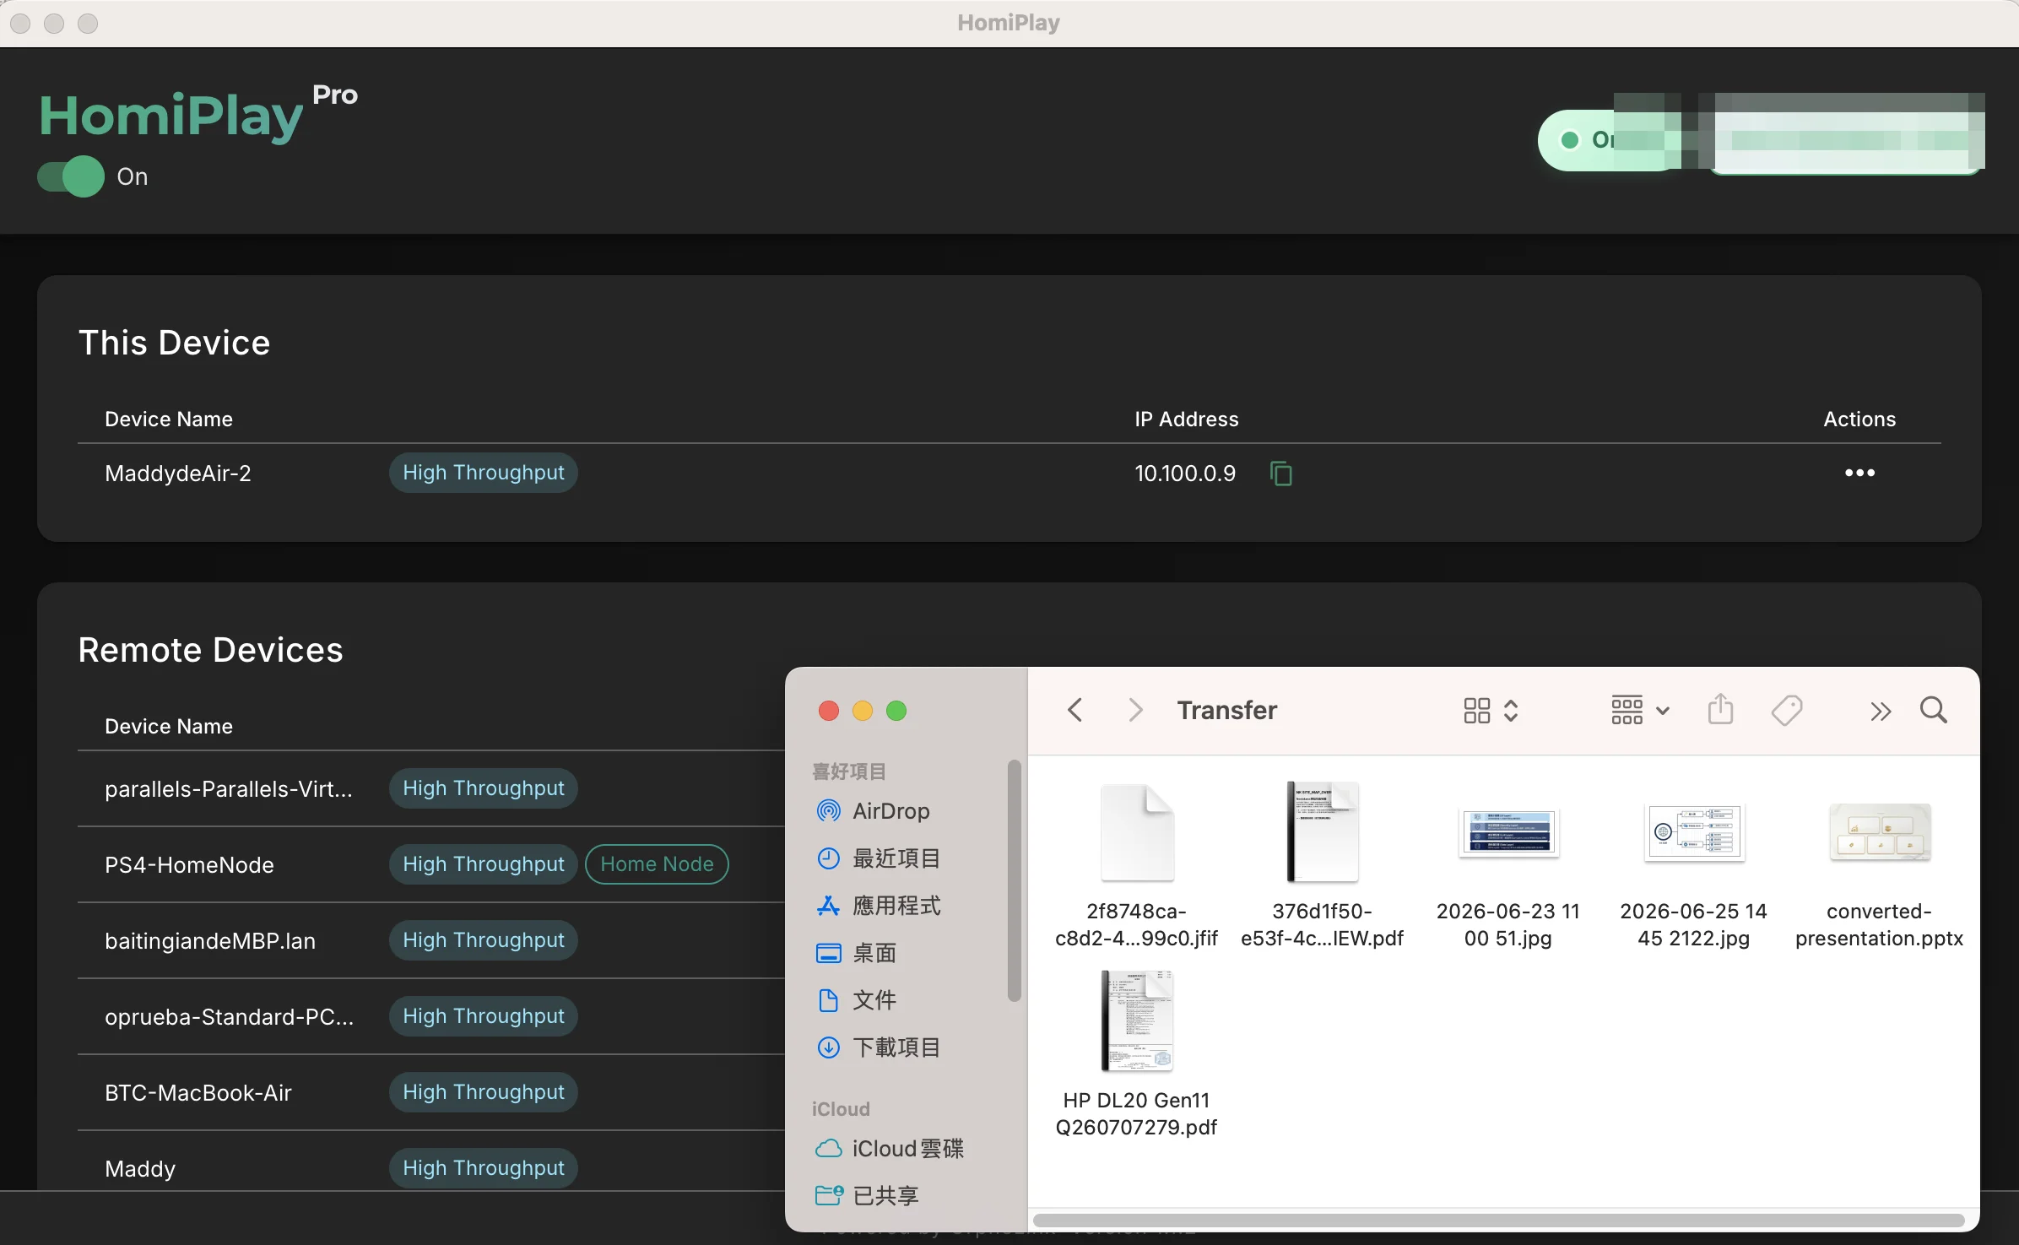Screen dimensions: 2019x1245
Task: Copy the 10.100.0.9 IP address
Action: [1280, 474]
